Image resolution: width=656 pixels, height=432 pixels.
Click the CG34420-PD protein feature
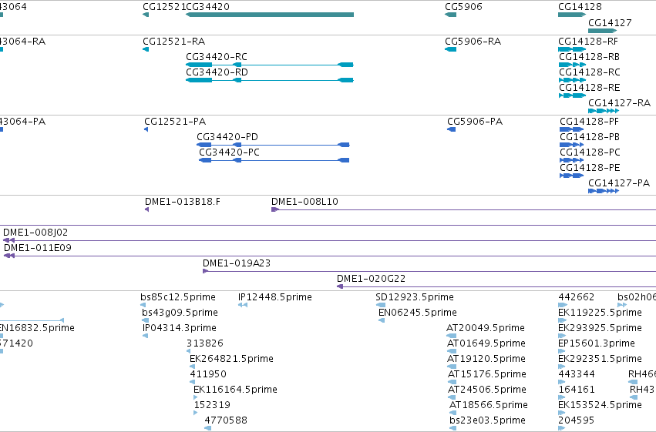(273, 145)
